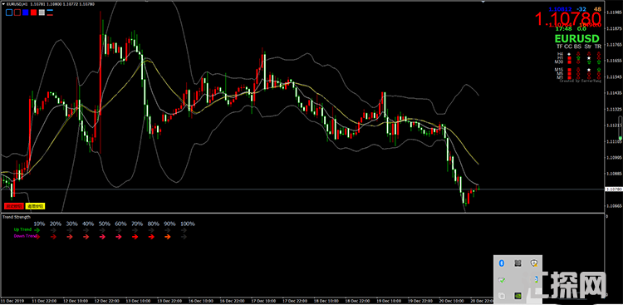Open the NVIDIA icon in the tray popup
The width and height of the screenshot is (623, 305).
click(518, 296)
